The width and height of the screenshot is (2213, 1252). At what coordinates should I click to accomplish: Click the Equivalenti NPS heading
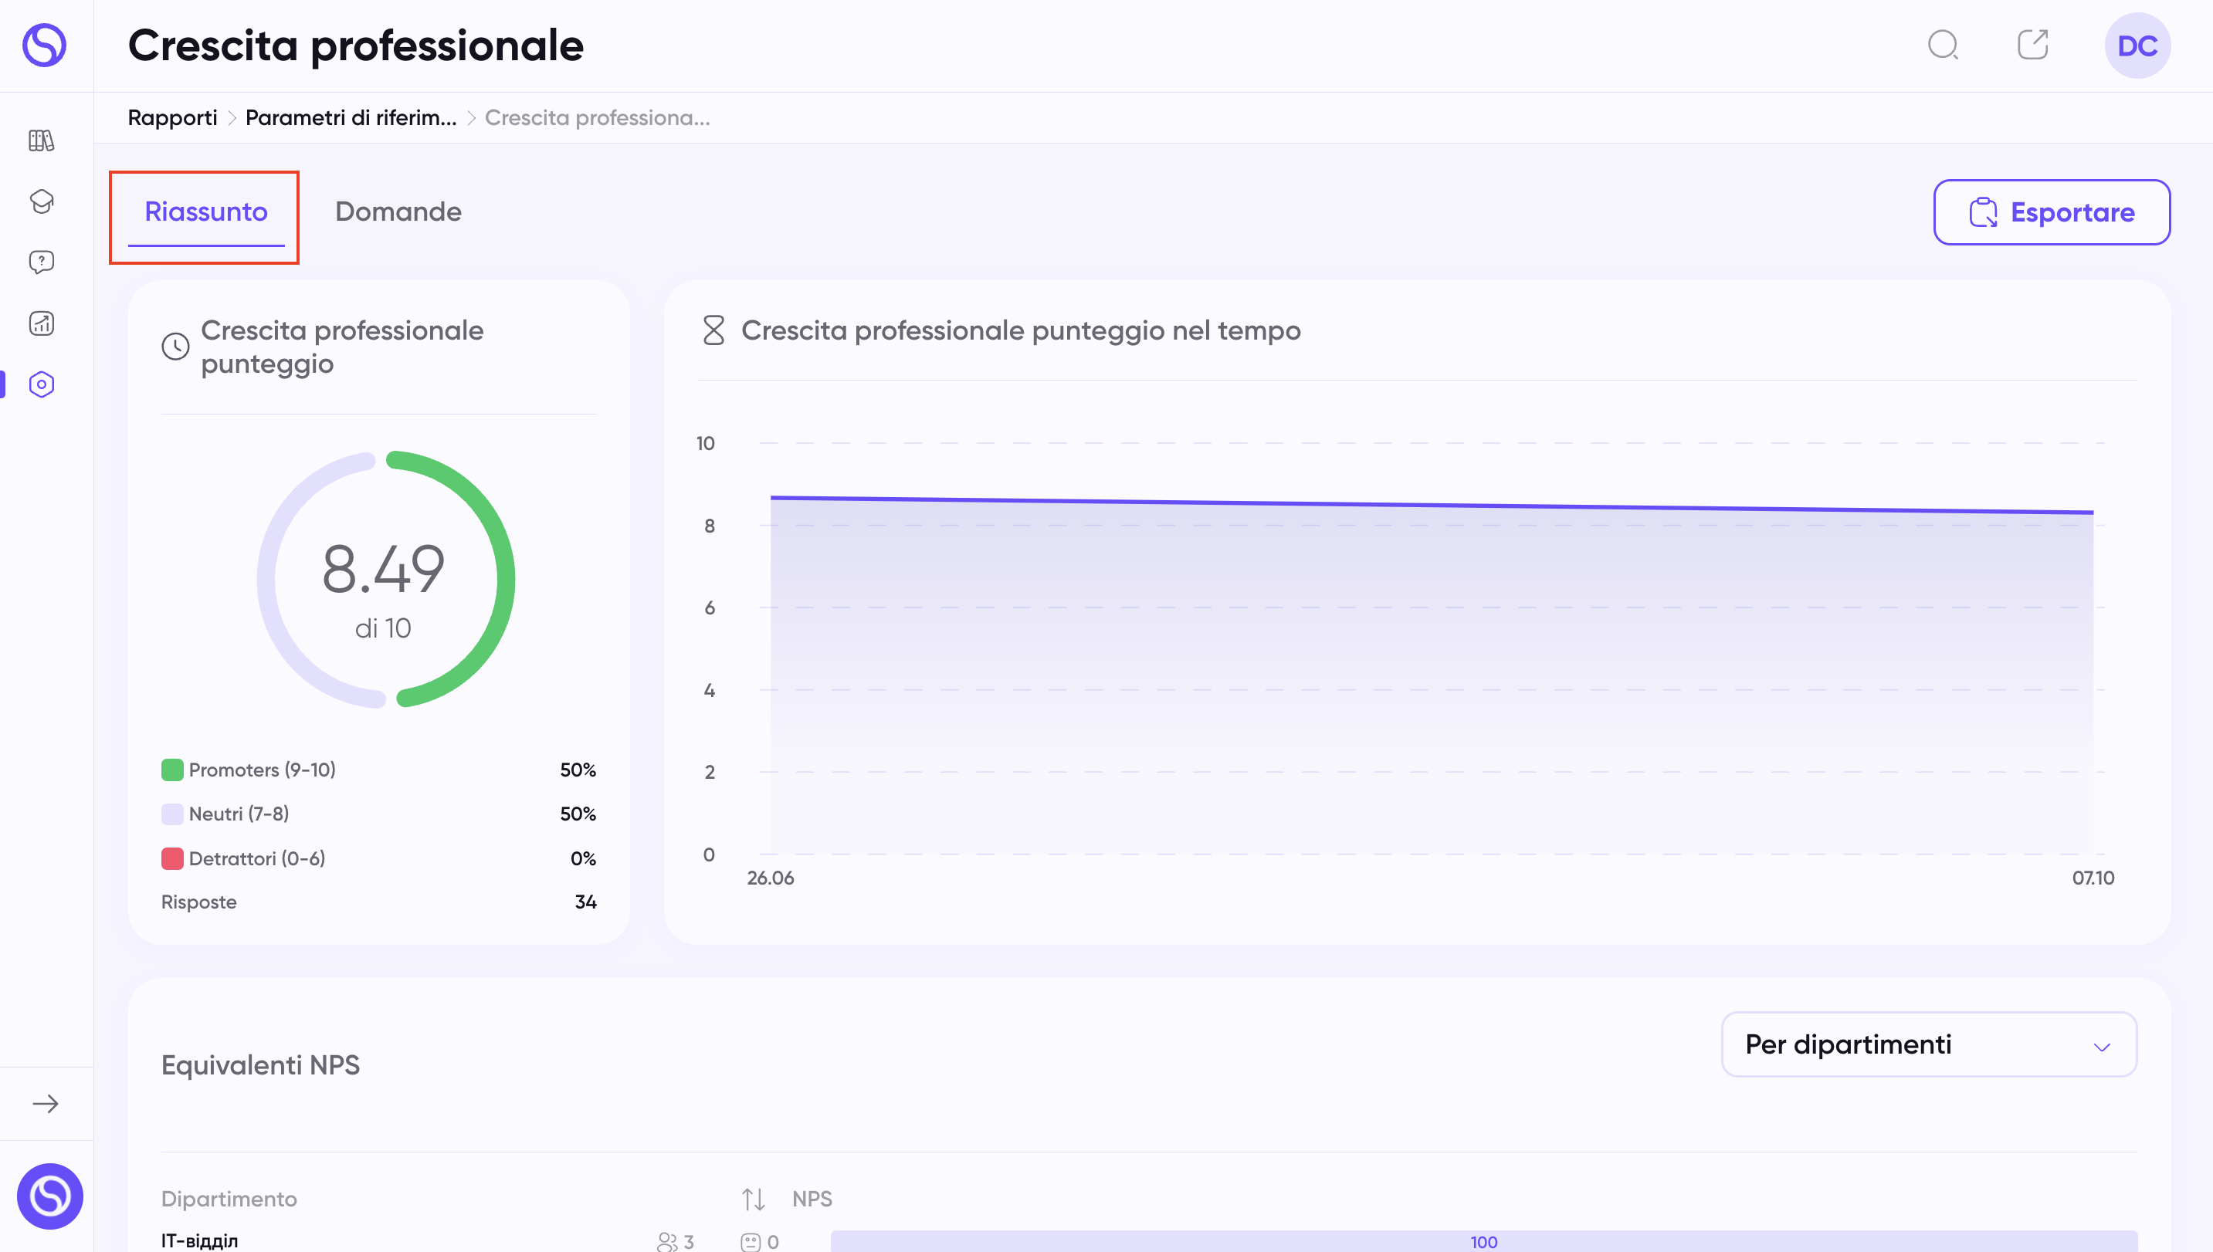click(x=261, y=1065)
